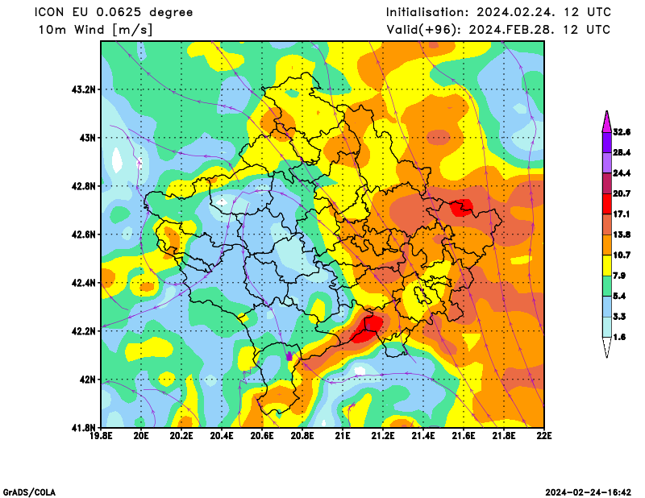Click the 19.8E longitude axis label
This screenshot has height=498, width=645.
click(102, 435)
